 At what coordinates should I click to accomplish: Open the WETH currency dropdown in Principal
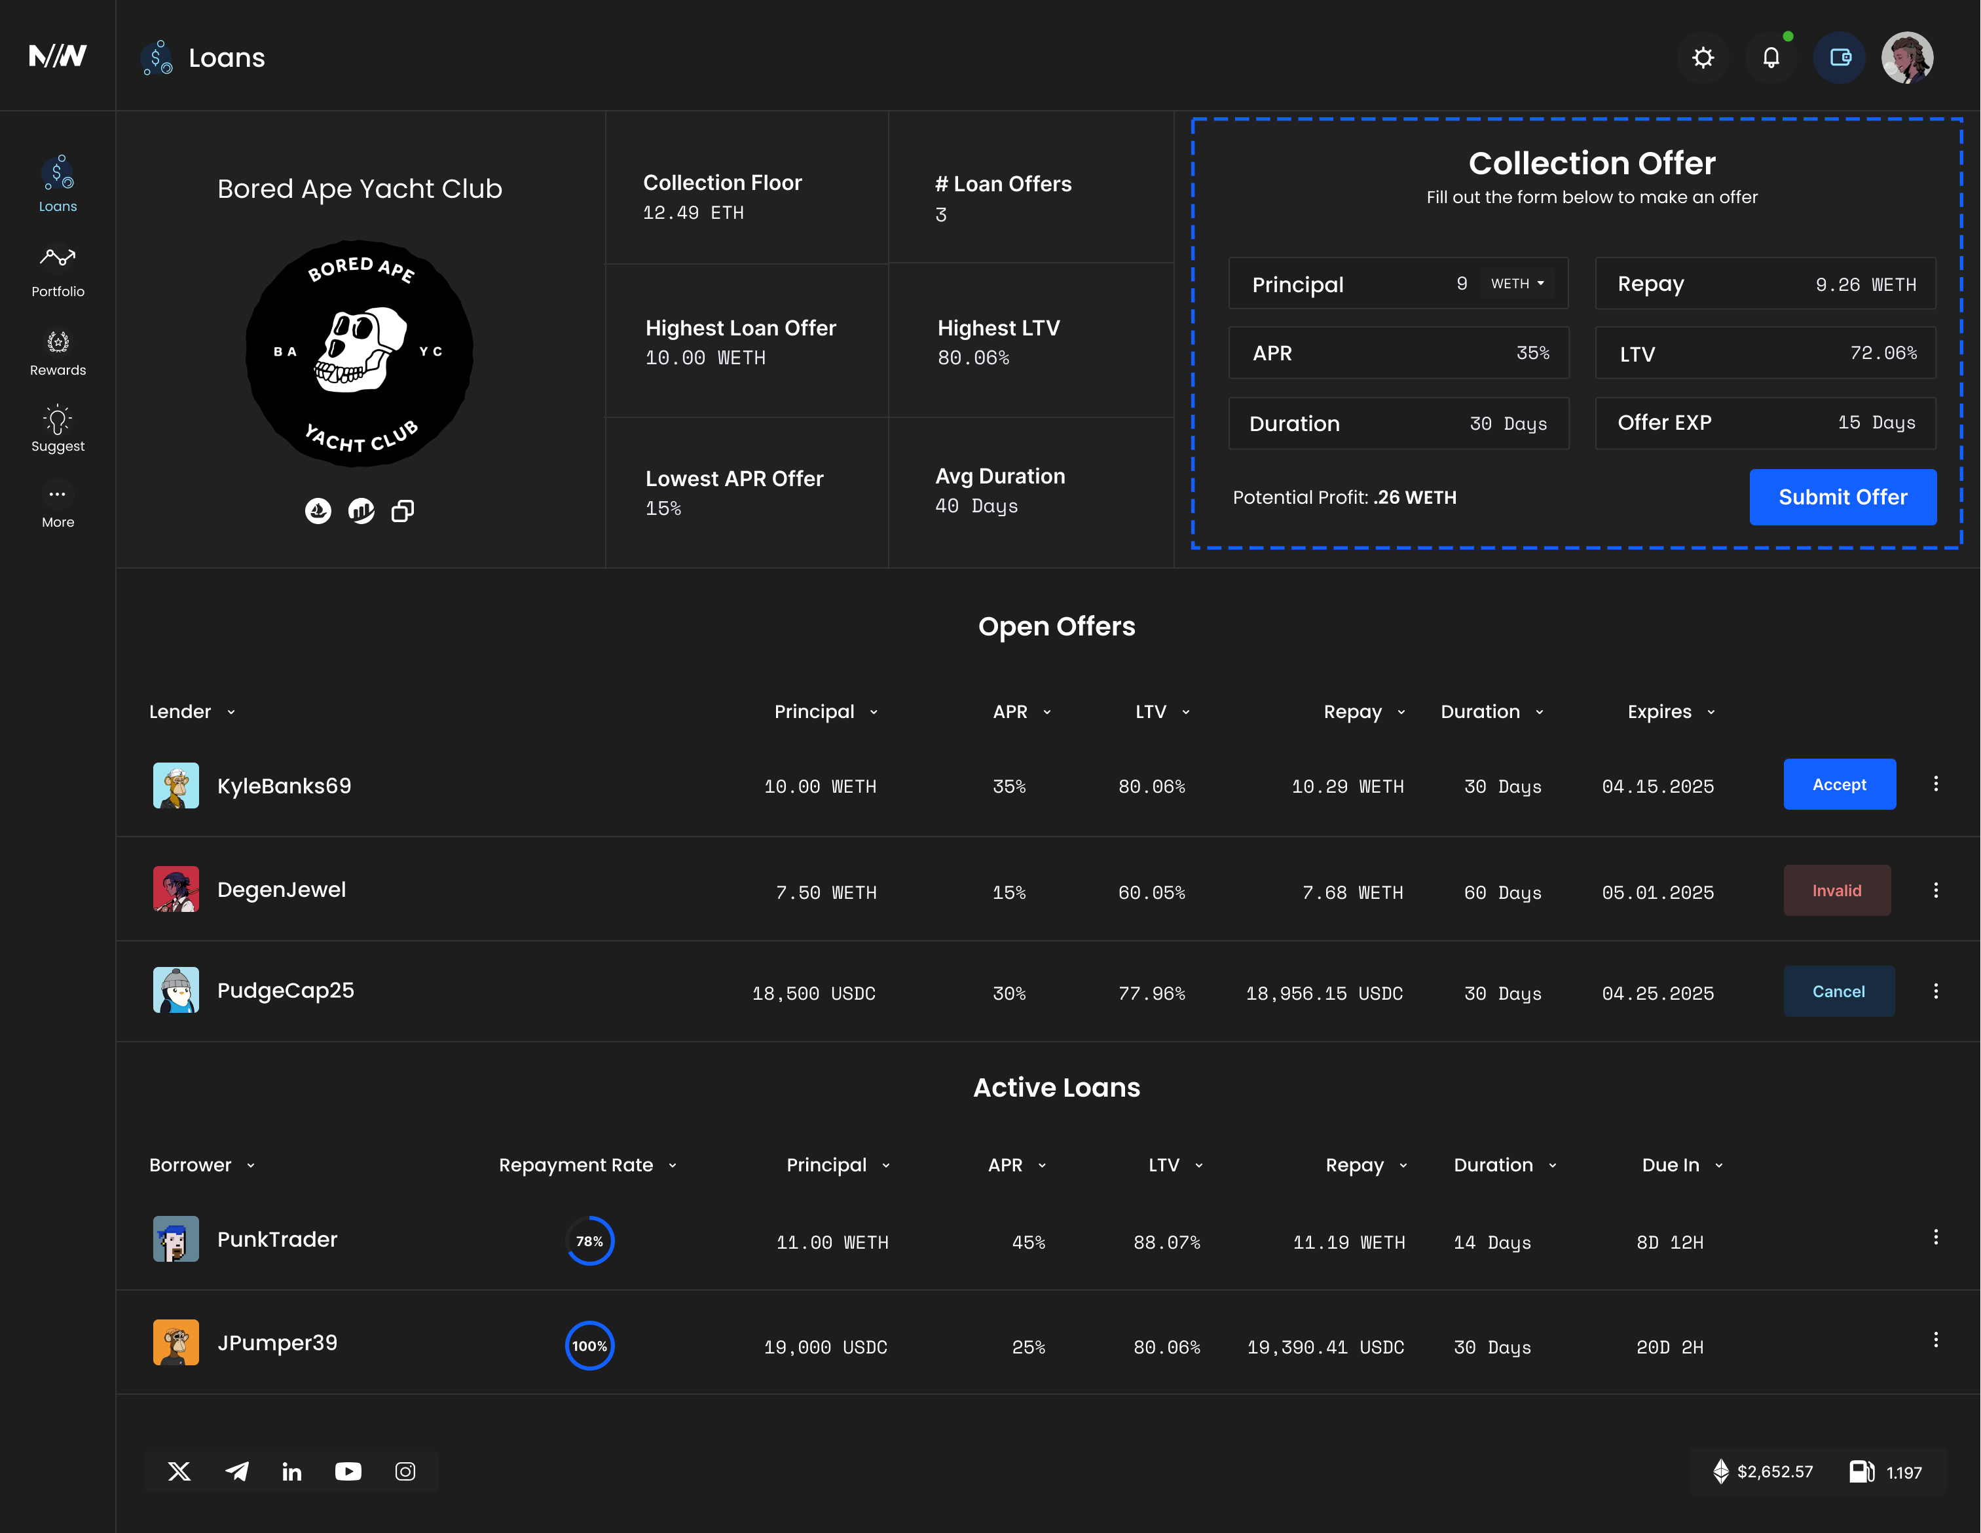[1517, 284]
